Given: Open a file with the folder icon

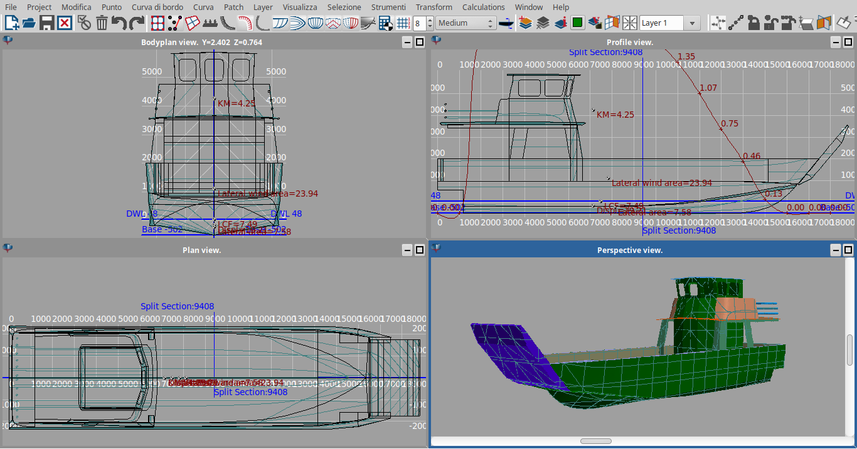Looking at the screenshot, I should pos(29,23).
